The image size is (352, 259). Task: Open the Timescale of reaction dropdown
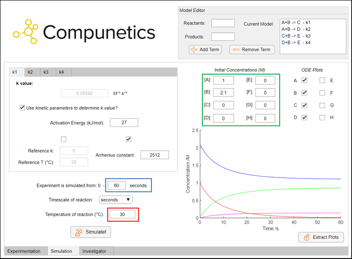115,199
